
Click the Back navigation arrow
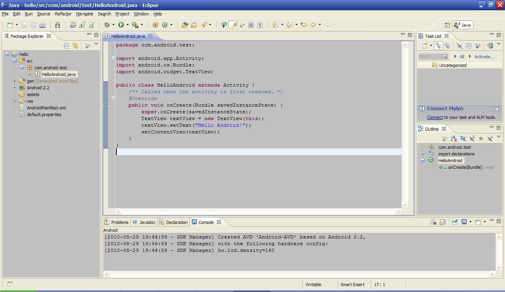[x=313, y=25]
